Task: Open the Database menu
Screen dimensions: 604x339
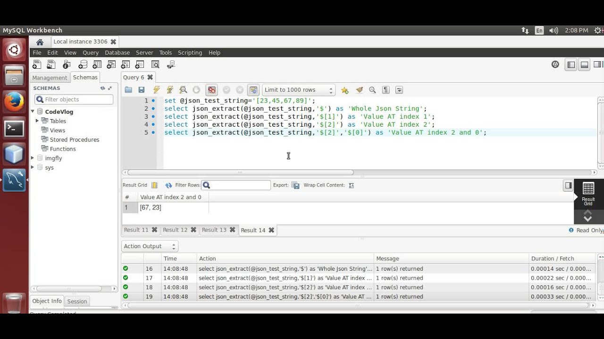Action: click(x=117, y=53)
